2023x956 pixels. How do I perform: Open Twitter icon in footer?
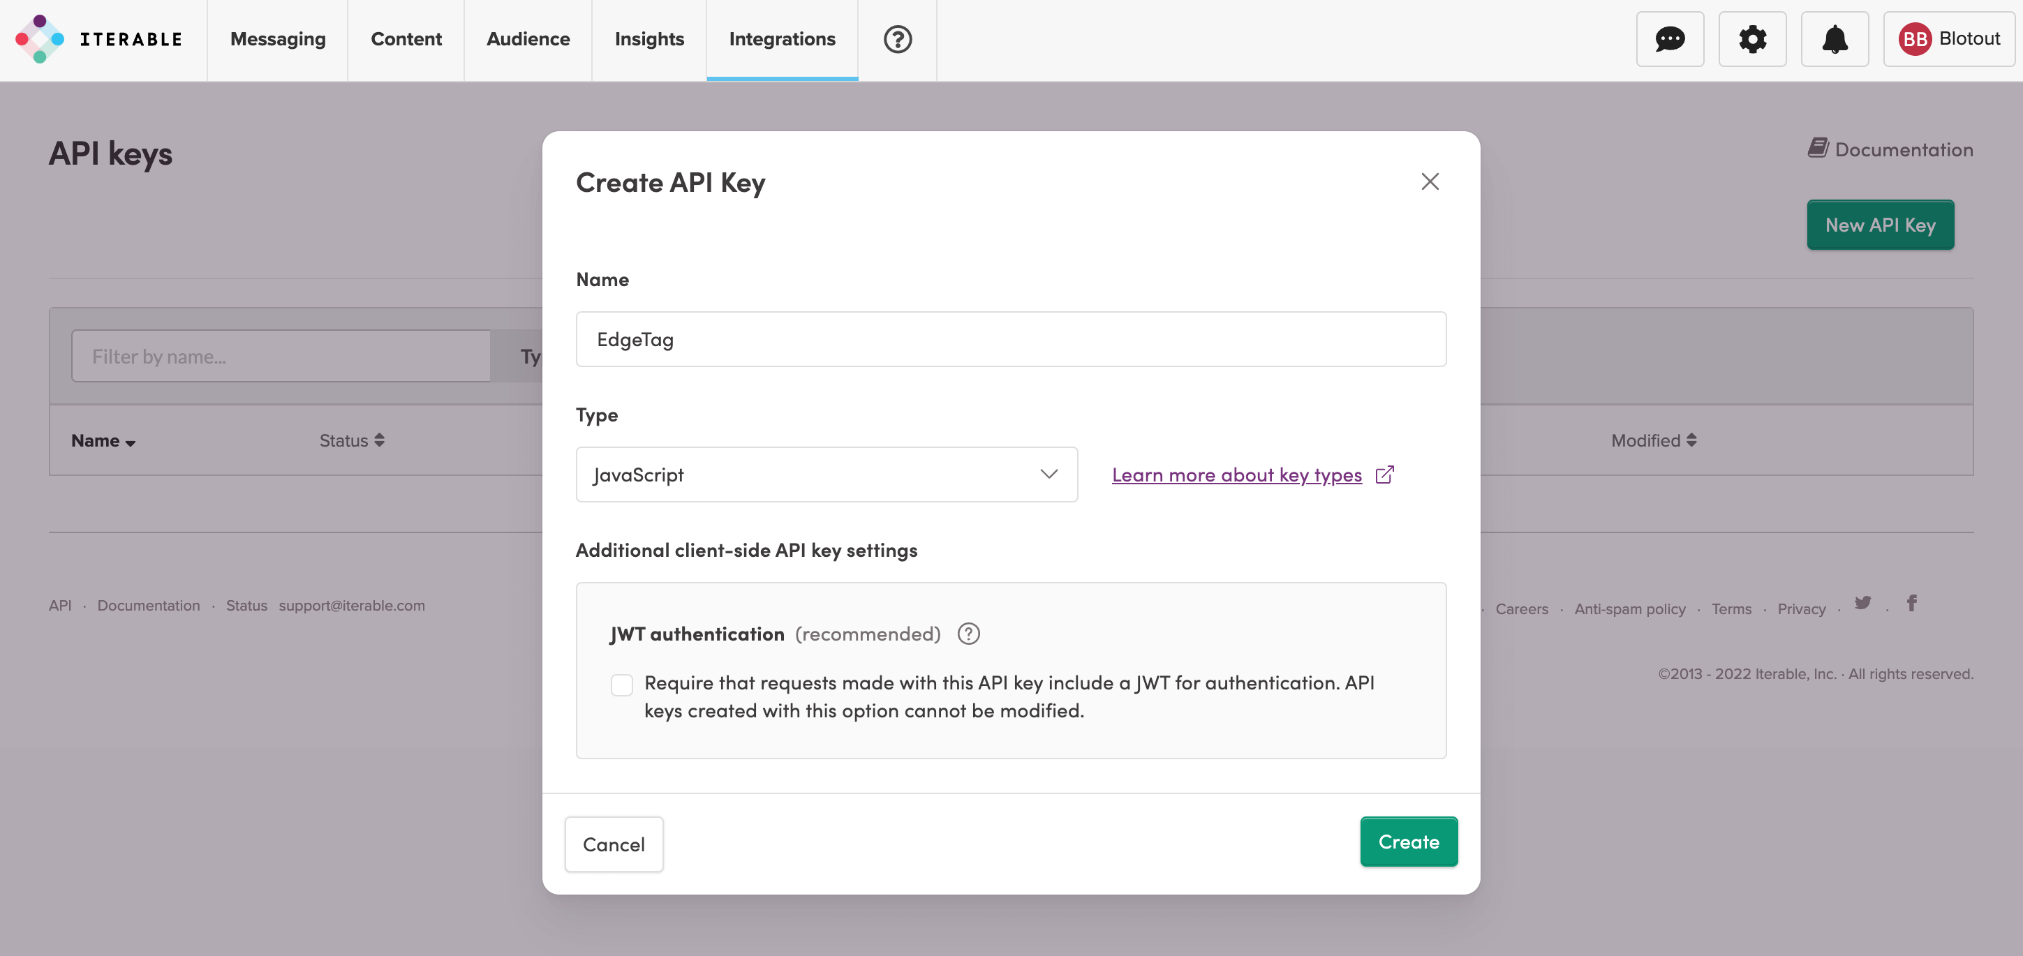click(x=1862, y=603)
